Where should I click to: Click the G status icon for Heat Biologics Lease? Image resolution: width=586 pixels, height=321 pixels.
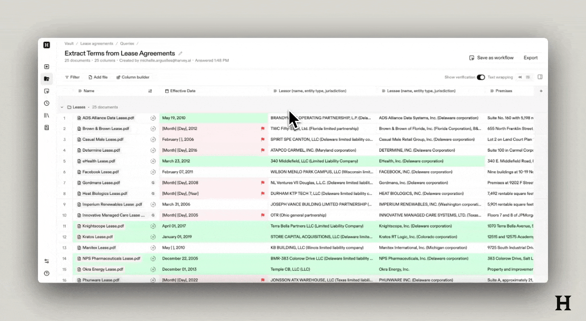tap(153, 193)
